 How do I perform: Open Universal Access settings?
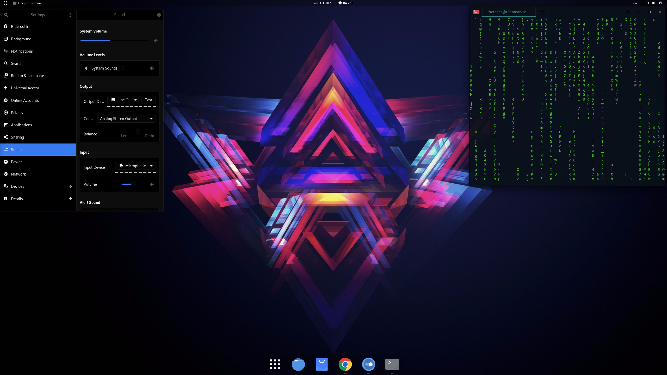(x=38, y=88)
